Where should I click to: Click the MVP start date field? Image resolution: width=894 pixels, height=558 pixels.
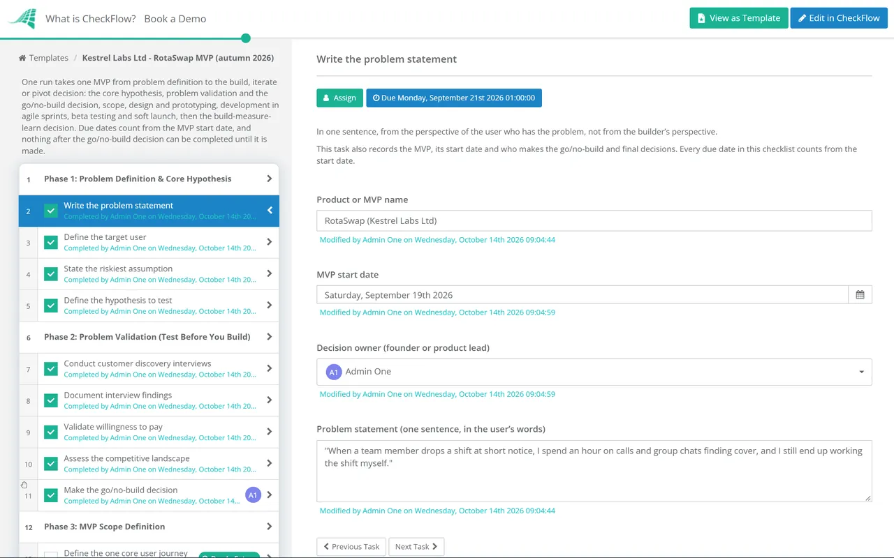click(582, 295)
